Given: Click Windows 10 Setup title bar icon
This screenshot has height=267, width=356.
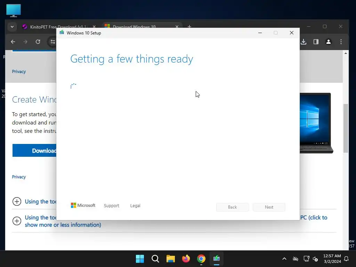Looking at the screenshot, I should (62, 32).
